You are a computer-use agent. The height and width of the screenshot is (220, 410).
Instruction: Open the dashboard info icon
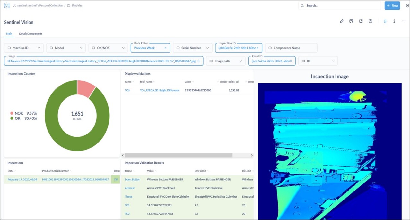coord(394,21)
